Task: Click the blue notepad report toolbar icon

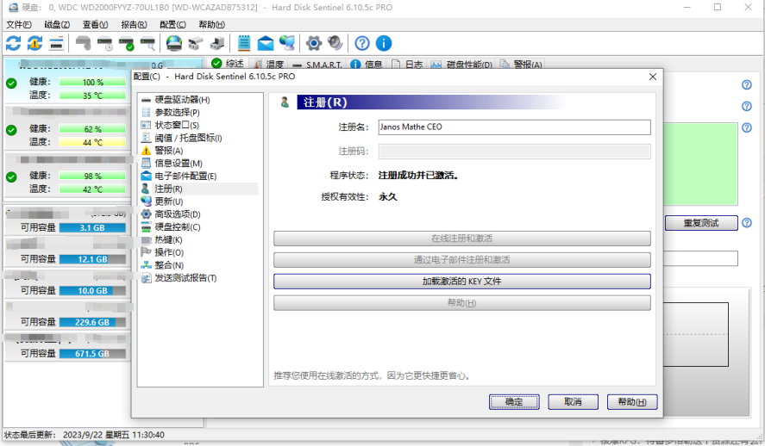Action: click(x=244, y=43)
